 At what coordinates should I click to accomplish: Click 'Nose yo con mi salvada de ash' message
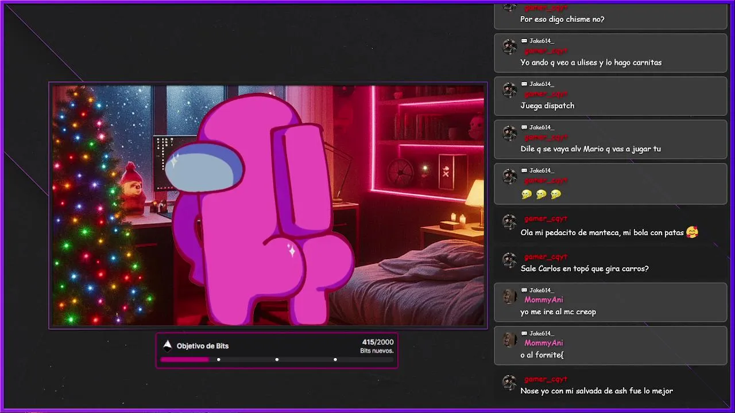[x=597, y=391]
